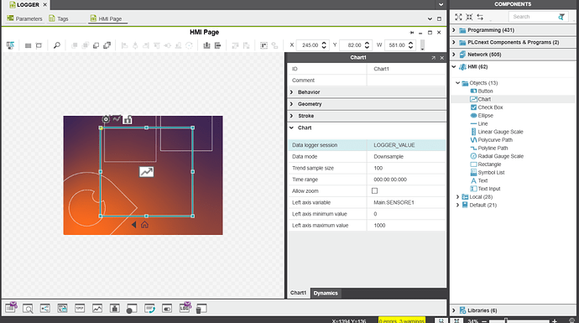Open the Dynamics tab

[326, 293]
